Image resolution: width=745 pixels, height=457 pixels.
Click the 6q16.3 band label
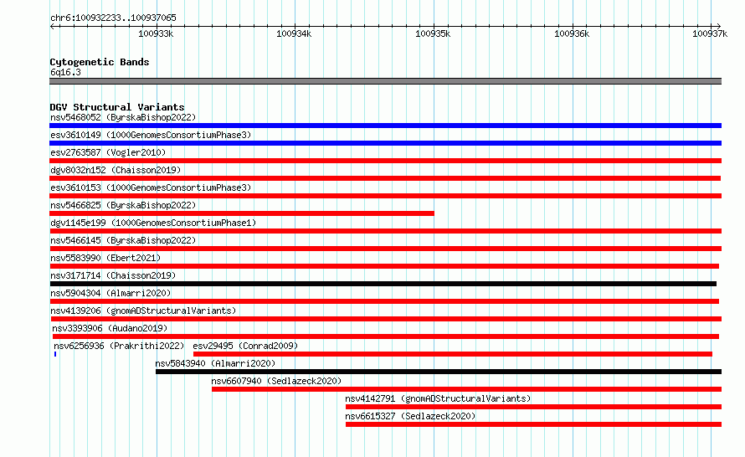click(x=65, y=72)
